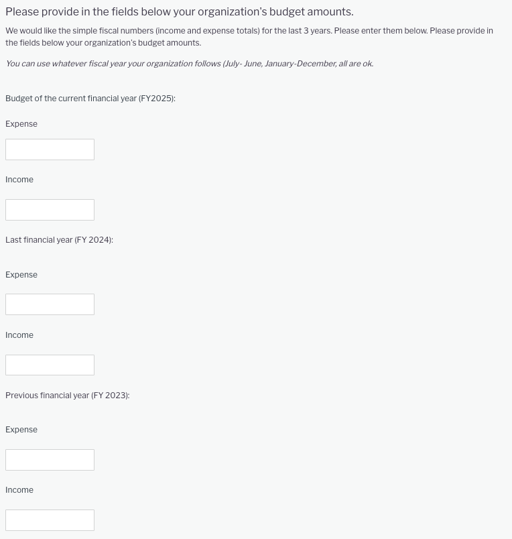Click the FY2025 Income input field
This screenshot has width=512, height=539.
(50, 210)
